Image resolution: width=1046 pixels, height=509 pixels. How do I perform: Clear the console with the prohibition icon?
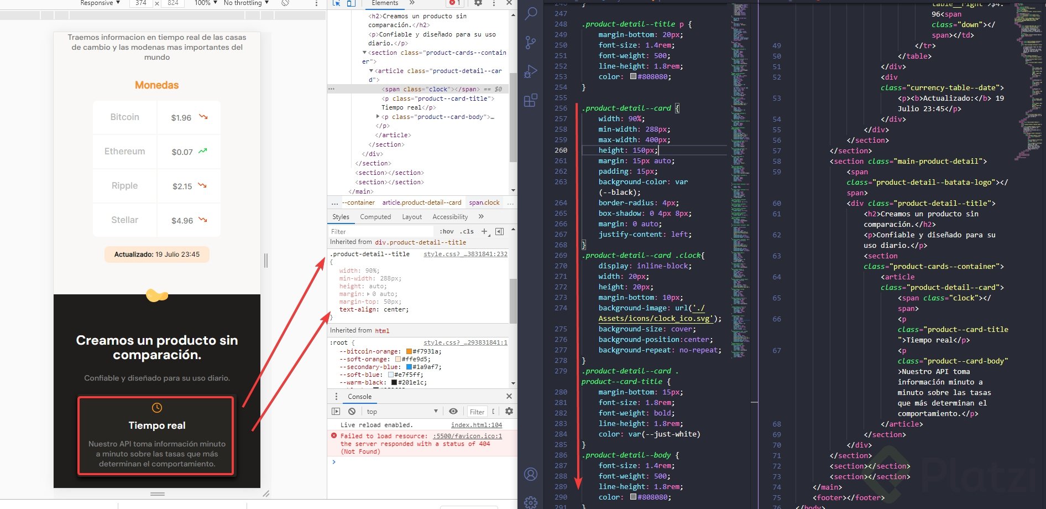(x=352, y=411)
